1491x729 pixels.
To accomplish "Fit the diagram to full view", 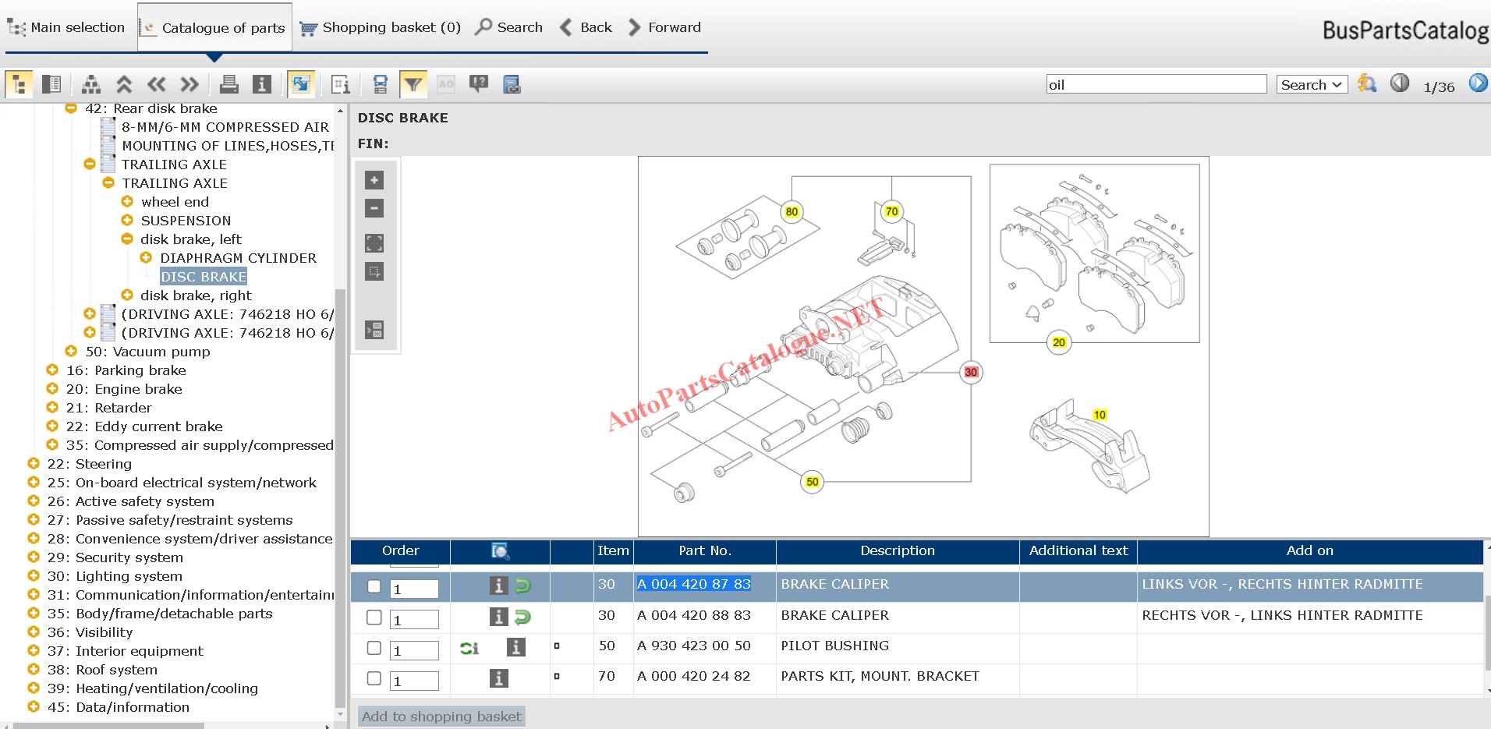I will [x=374, y=243].
